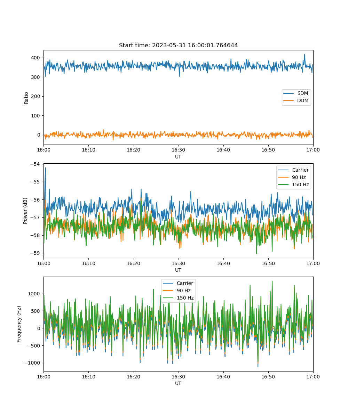Click the 500 tick on the Frequency axis
The image size is (348, 417).
[36, 311]
